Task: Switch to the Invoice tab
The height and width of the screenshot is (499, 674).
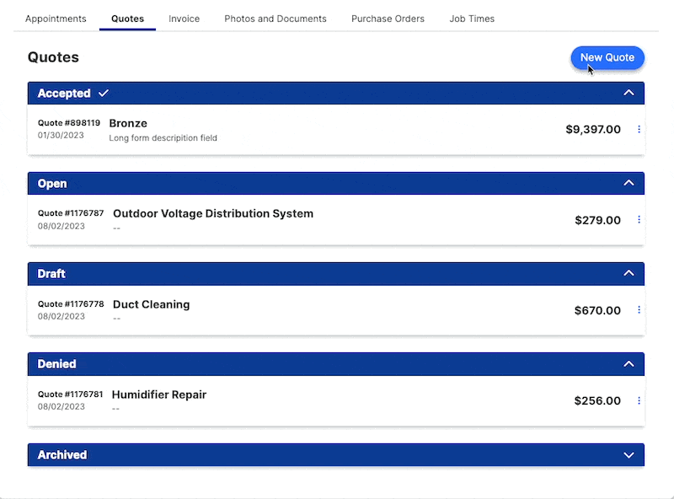Action: click(184, 19)
